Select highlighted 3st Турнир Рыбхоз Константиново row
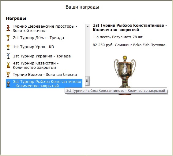Screen dimensions: 173x156 [x=44, y=84]
